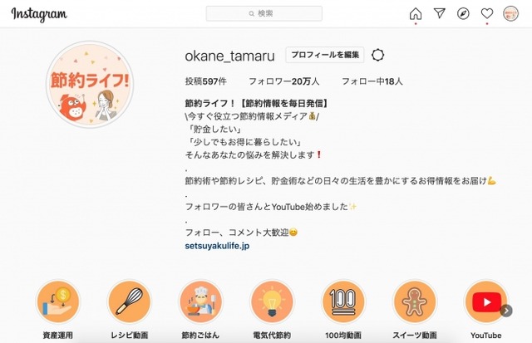Image resolution: width=532 pixels, height=343 pixels.
Task: Open the setsuyakulife.jp link
Action: click(x=217, y=246)
